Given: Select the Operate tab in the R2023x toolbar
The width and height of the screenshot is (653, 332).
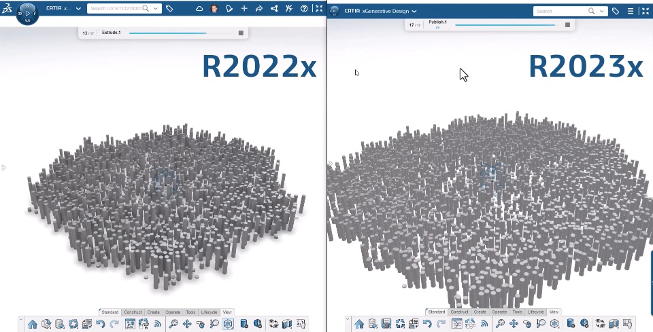Looking at the screenshot, I should click(499, 312).
